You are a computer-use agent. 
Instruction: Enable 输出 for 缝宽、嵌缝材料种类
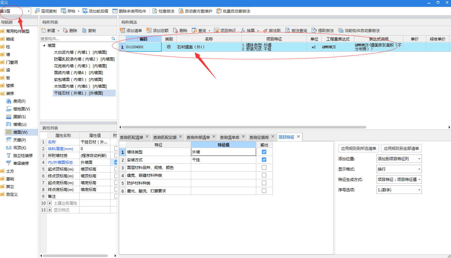(x=264, y=175)
